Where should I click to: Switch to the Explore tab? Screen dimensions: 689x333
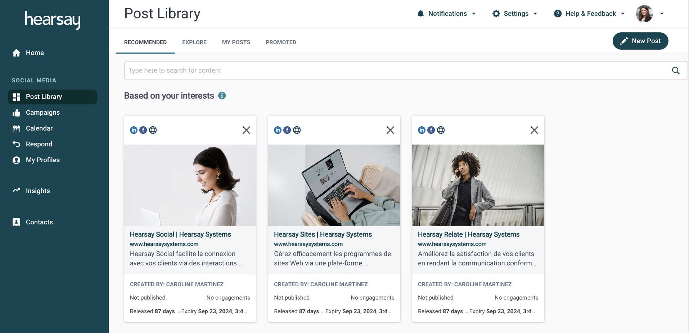[194, 42]
